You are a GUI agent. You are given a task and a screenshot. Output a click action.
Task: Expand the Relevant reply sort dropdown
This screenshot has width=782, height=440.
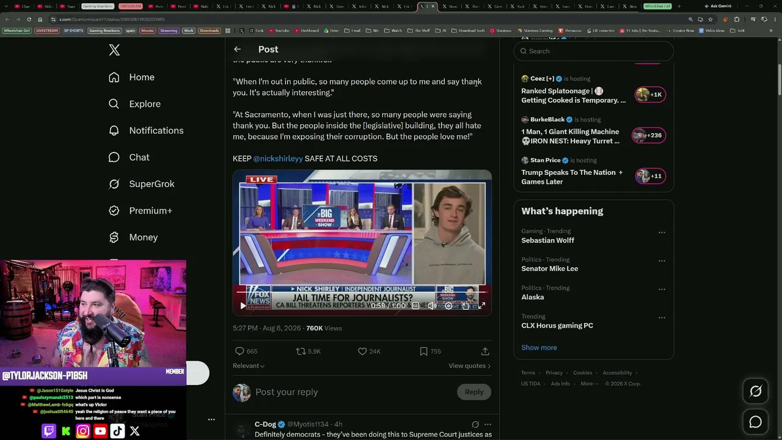pyautogui.click(x=249, y=366)
